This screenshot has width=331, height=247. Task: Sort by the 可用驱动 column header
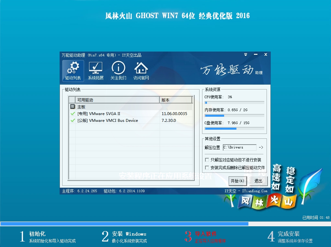(x=117, y=100)
